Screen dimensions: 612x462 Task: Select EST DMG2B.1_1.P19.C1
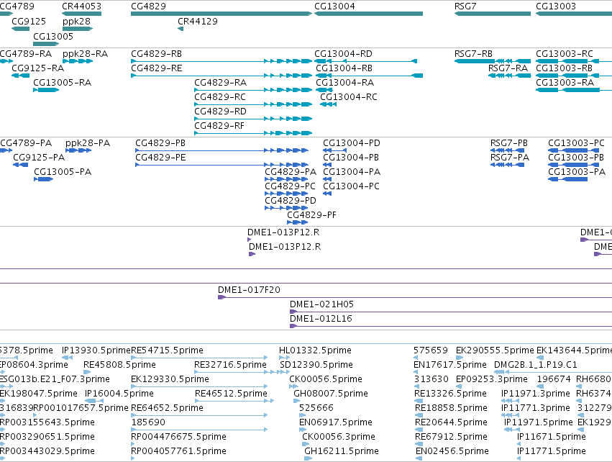click(553, 372)
